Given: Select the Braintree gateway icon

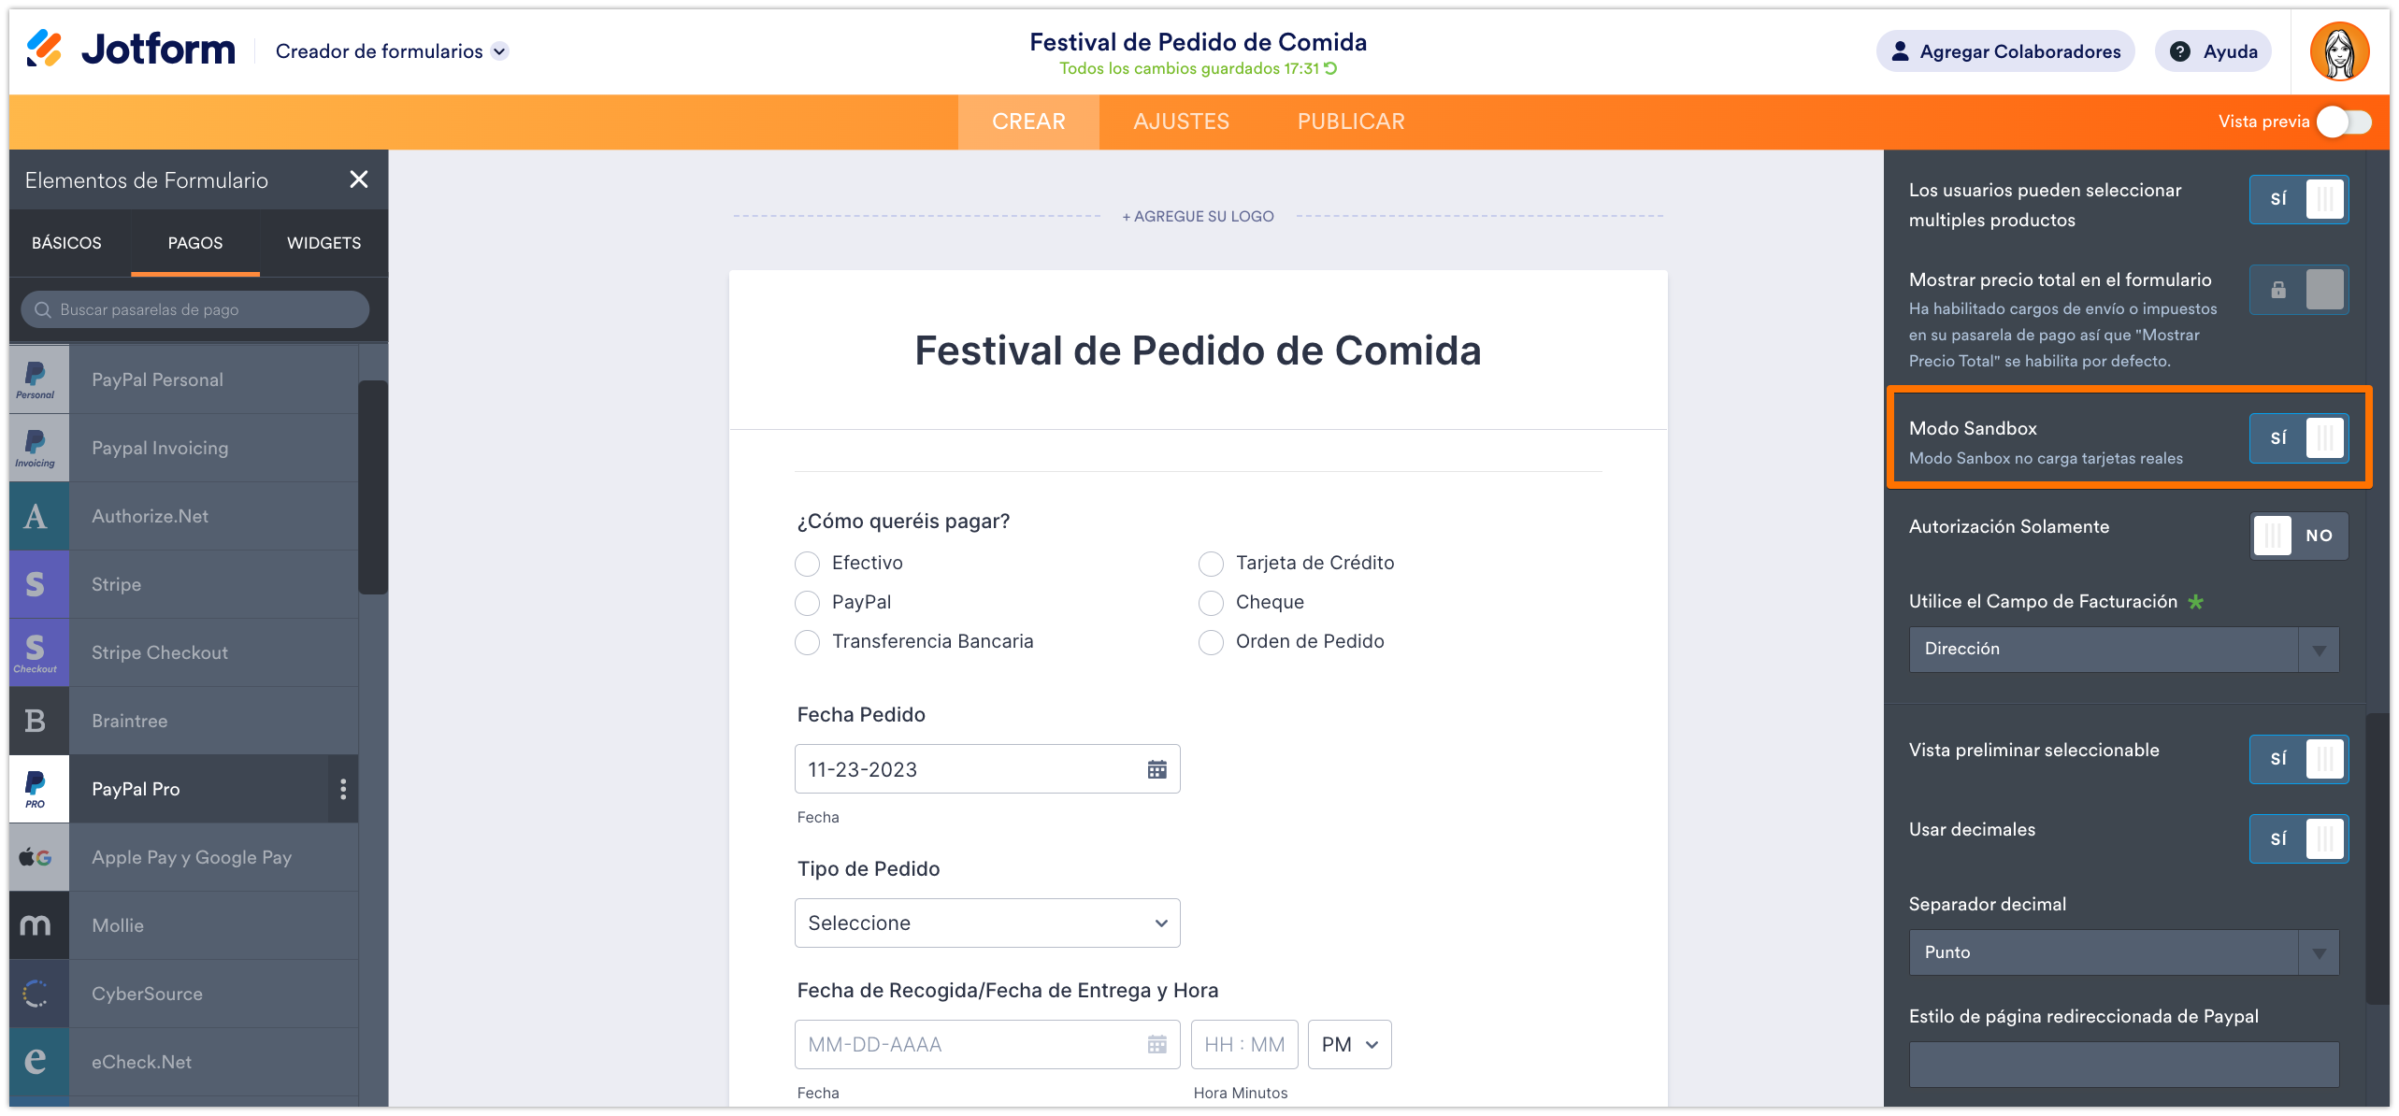Looking at the screenshot, I should (36, 721).
